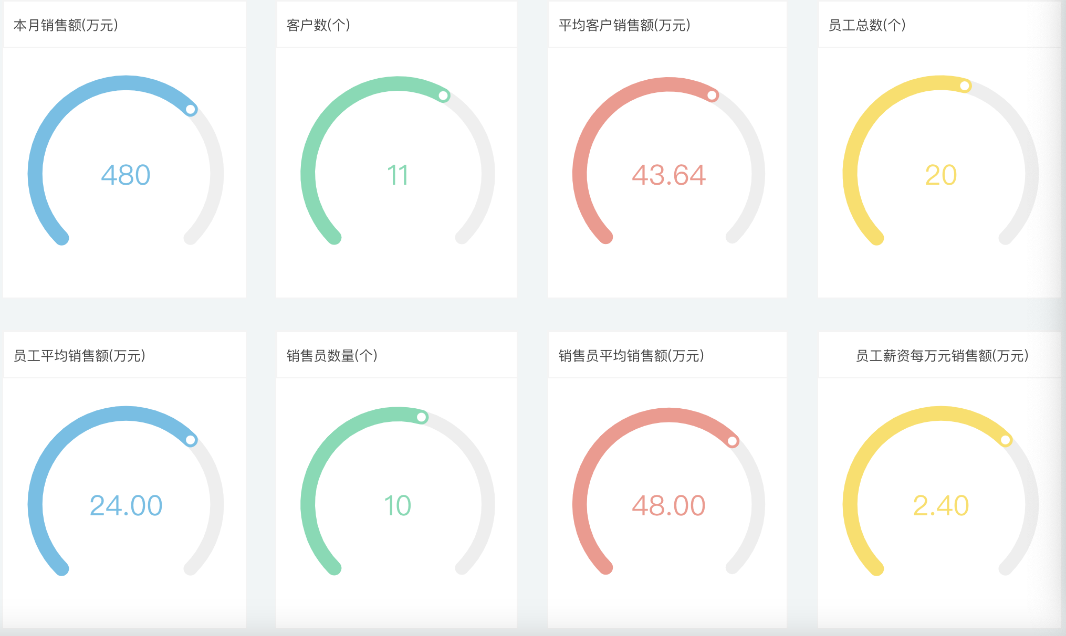The height and width of the screenshot is (636, 1066).
Task: Select the blue gauge value 24.00
Action: coord(126,506)
